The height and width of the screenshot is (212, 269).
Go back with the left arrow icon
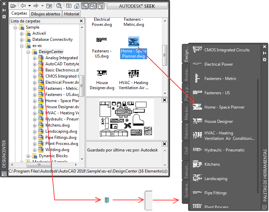(23, 6)
